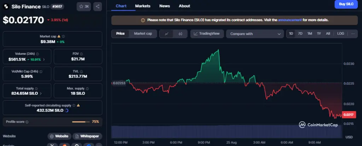Set chart range to 1Y

click(x=319, y=34)
